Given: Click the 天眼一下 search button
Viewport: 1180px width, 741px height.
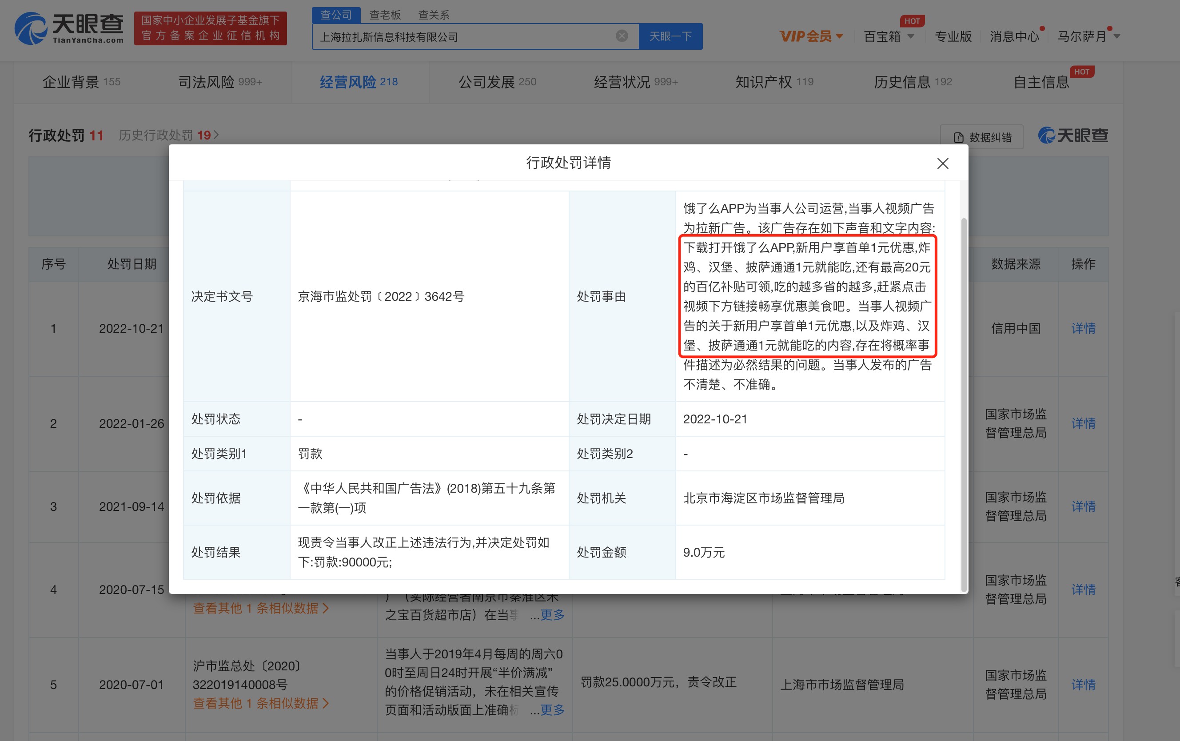Looking at the screenshot, I should click(670, 36).
